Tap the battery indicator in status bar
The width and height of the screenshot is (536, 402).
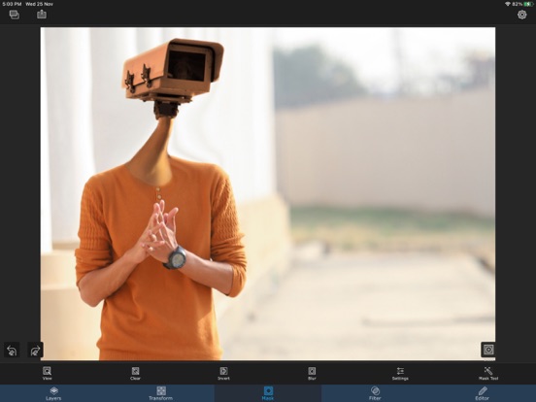point(528,4)
